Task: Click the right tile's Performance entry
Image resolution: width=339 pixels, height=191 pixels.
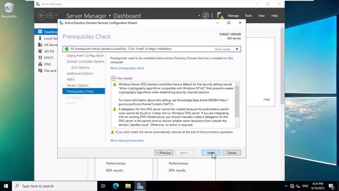Action: click(179, 163)
